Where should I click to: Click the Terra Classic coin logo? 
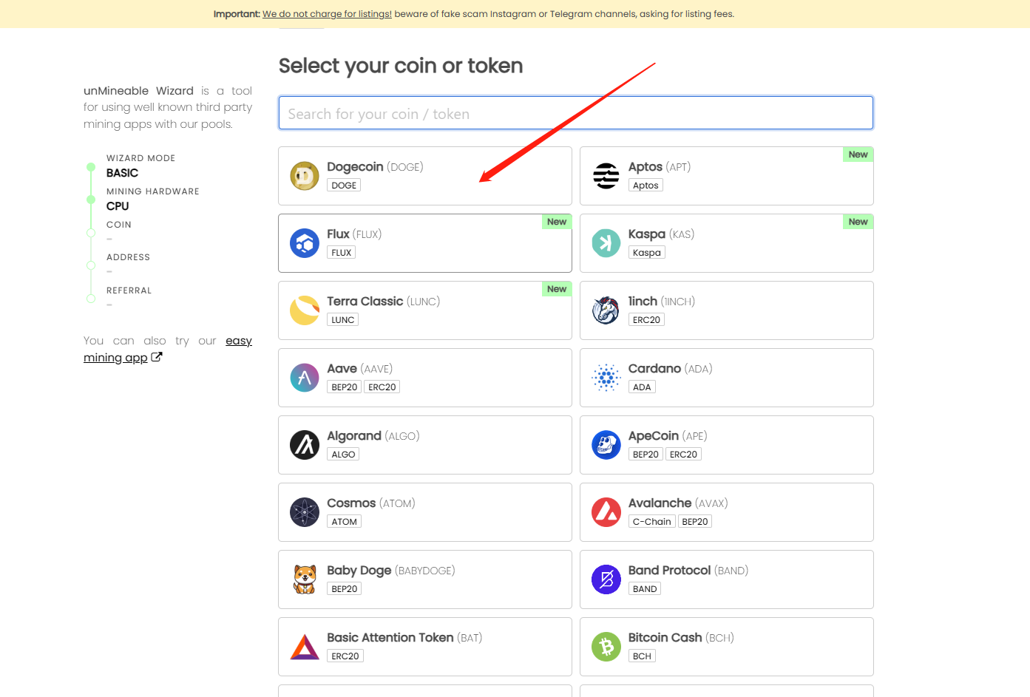click(305, 310)
